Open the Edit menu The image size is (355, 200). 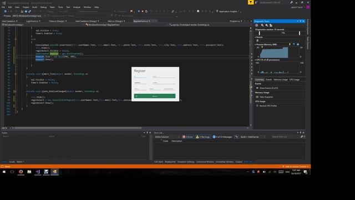(x=10, y=7)
